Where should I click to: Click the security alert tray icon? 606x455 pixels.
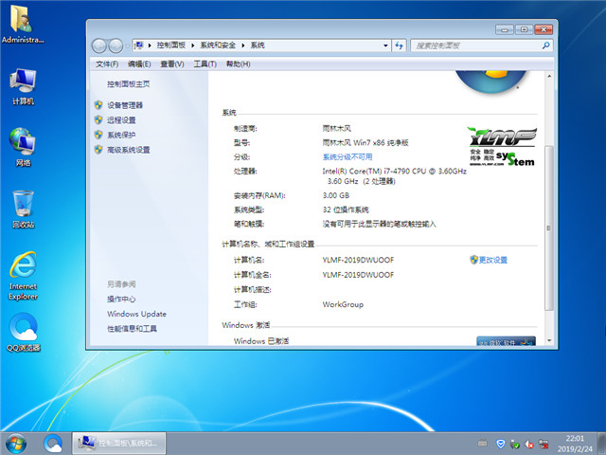point(515,444)
